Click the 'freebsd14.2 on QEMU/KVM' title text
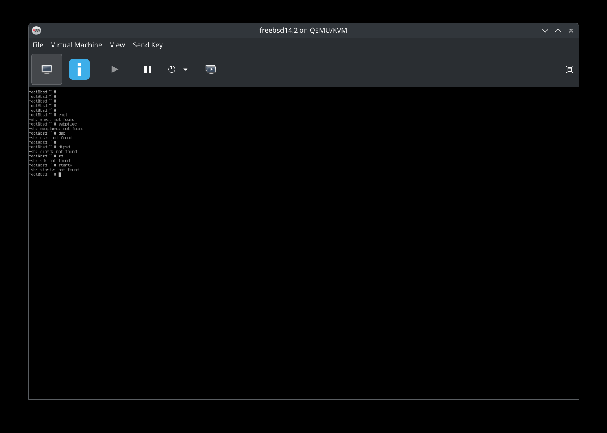 (303, 31)
